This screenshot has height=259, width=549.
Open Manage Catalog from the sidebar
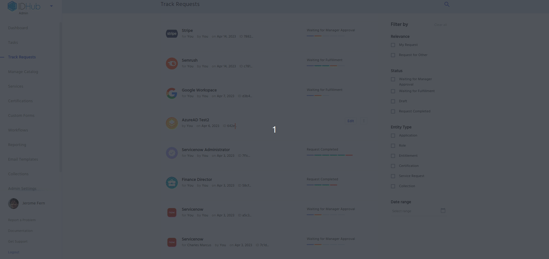tap(23, 72)
